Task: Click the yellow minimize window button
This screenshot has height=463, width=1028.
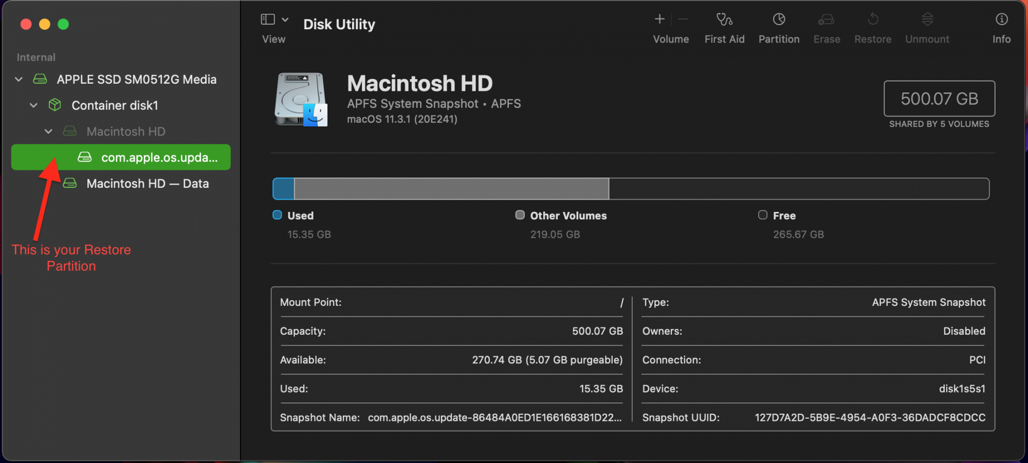Action: pos(45,24)
